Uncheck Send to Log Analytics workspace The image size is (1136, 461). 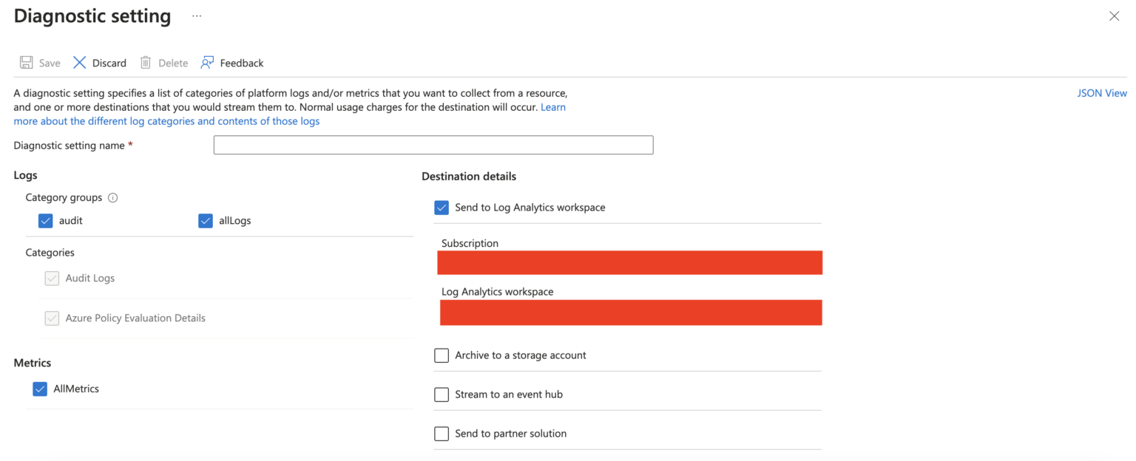tap(442, 208)
